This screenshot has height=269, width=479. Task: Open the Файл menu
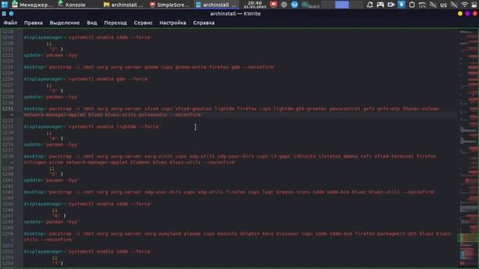(x=10, y=23)
